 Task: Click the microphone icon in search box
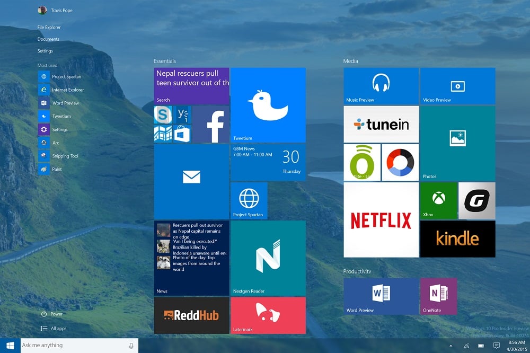(x=131, y=346)
